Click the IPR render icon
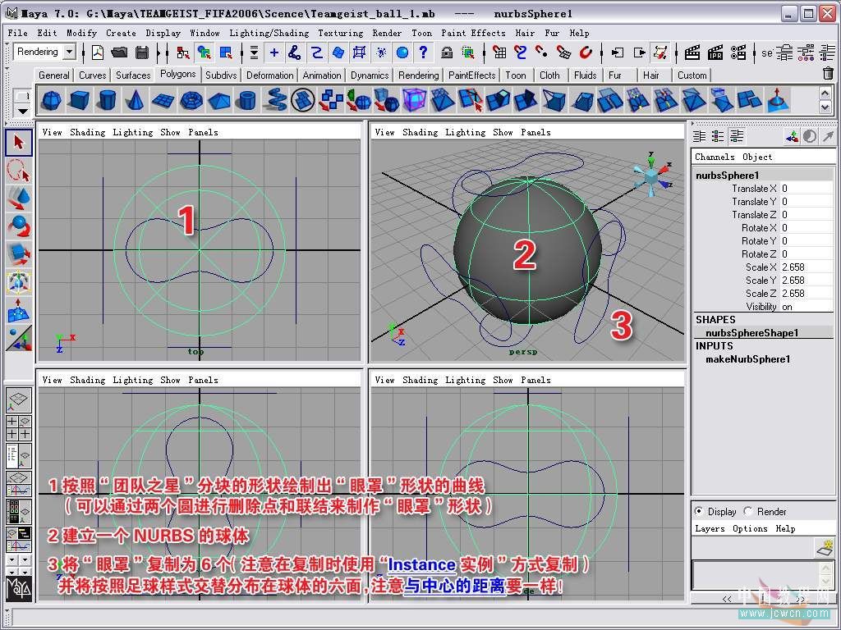Viewport: 841px width, 630px height. (715, 52)
